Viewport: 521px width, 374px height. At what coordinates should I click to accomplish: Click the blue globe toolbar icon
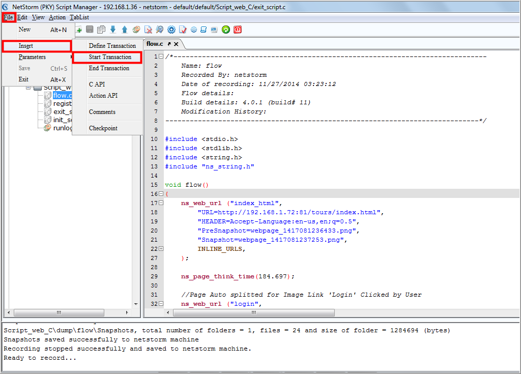pos(194,30)
